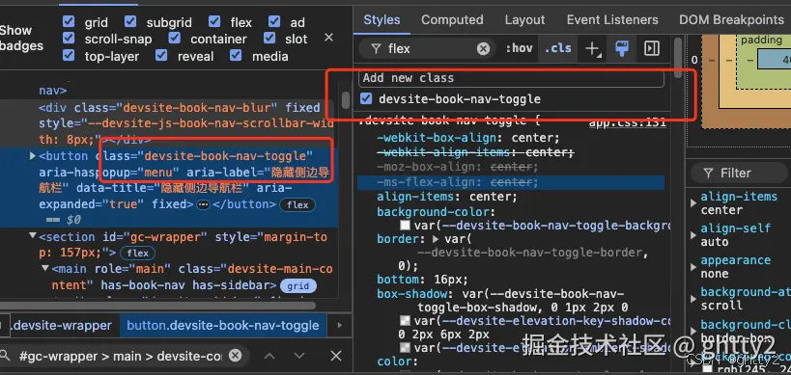Image resolution: width=791 pixels, height=375 pixels.
Task: Close the Show badges settings bar
Action: pos(329,38)
